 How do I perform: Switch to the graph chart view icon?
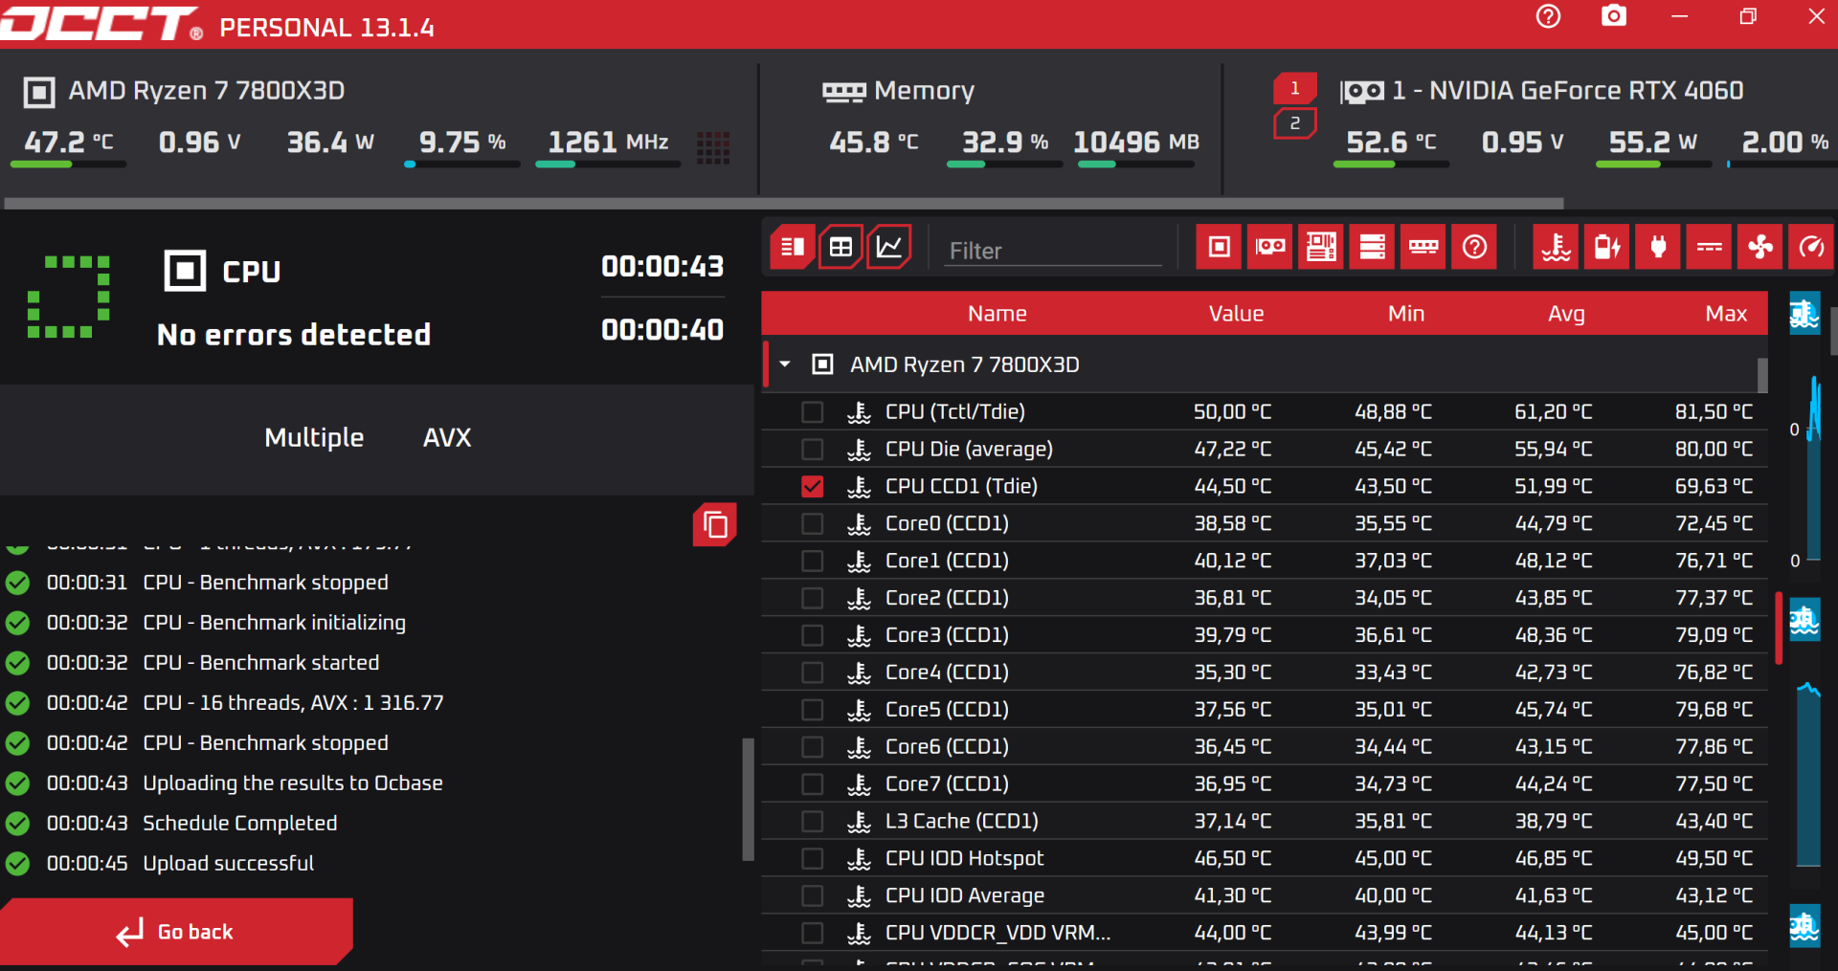click(x=888, y=248)
